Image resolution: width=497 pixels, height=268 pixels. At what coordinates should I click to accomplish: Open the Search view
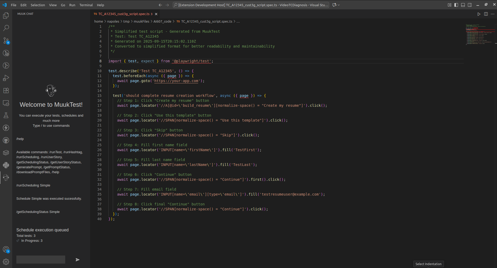[x=6, y=28]
